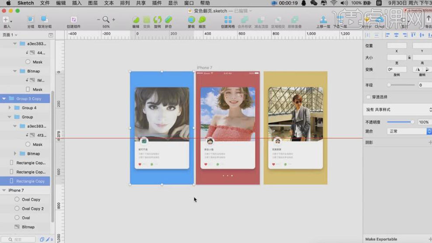
Task: Collapse the upper Bitmap folder under a3ec383
Action: click(15, 71)
